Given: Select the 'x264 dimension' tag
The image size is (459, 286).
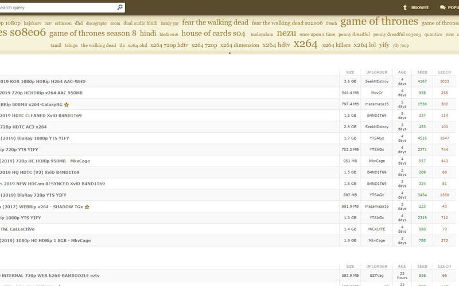Looking at the screenshot, I should point(240,45).
